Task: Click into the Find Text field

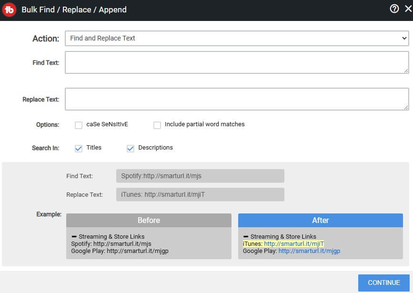Action: [237, 62]
